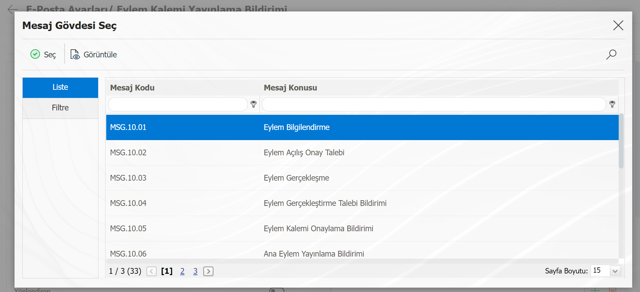Click the Seç green checkmark button

click(x=43, y=54)
